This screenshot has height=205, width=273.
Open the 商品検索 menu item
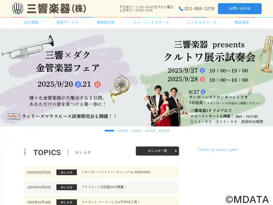pyautogui.click(x=242, y=22)
